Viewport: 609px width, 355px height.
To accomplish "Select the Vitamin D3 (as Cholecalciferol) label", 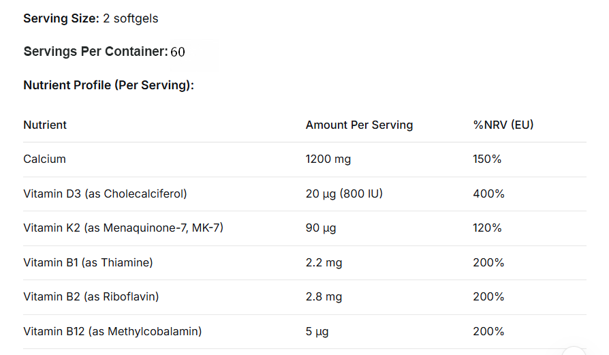I will [105, 194].
